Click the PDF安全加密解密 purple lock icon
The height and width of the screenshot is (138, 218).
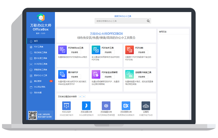96,74
